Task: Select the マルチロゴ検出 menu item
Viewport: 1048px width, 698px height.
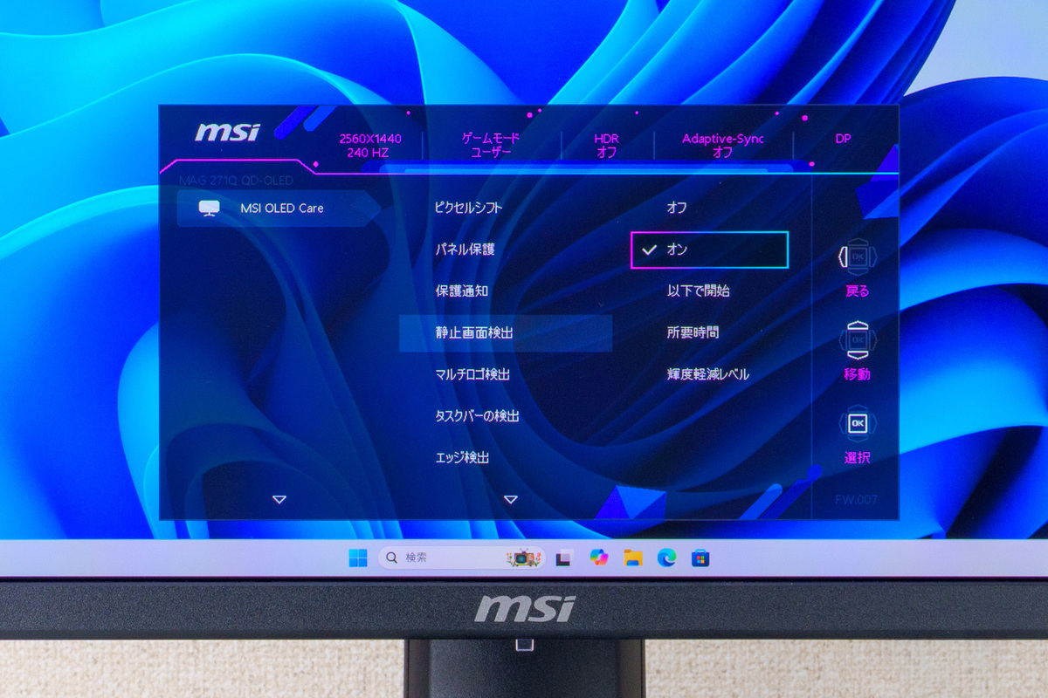Action: pyautogui.click(x=472, y=374)
